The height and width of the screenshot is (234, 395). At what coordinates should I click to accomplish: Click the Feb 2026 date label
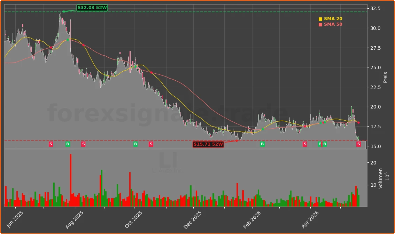252,220
